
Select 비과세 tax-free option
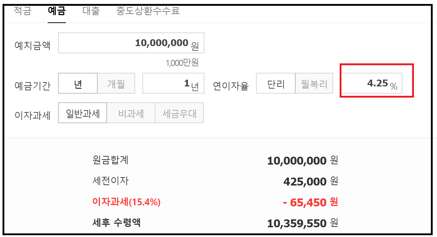click(x=131, y=113)
